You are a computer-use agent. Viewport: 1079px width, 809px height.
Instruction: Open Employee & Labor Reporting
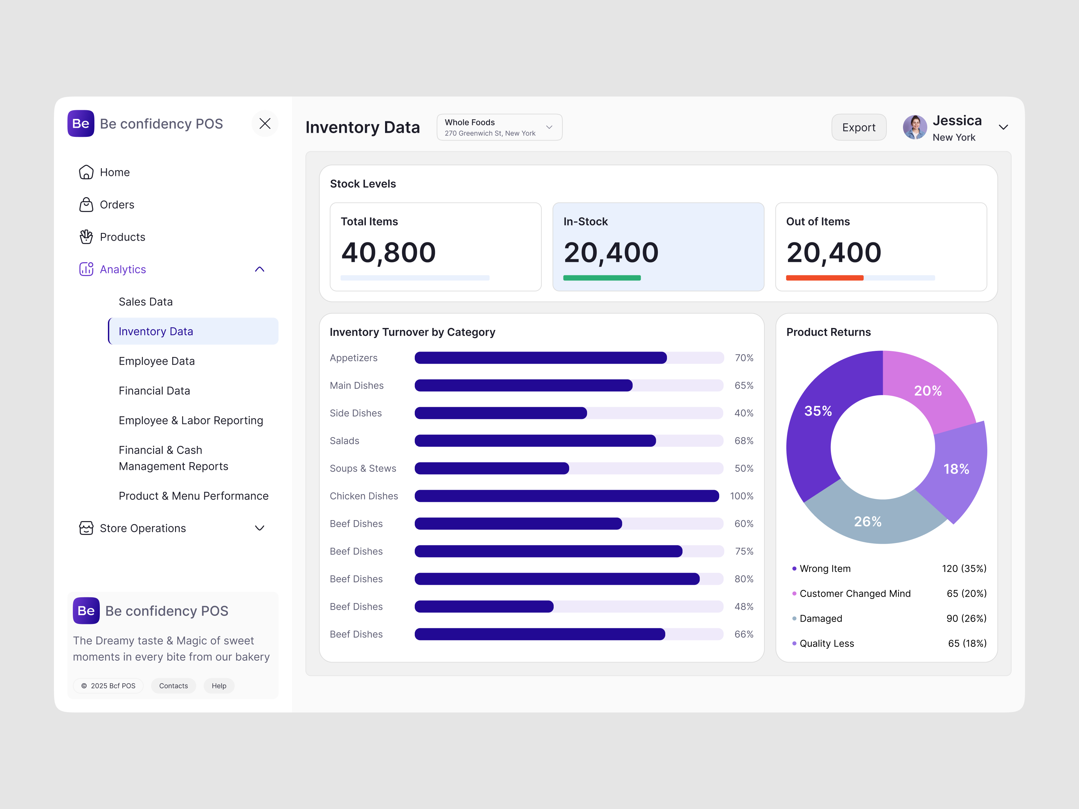coord(191,420)
